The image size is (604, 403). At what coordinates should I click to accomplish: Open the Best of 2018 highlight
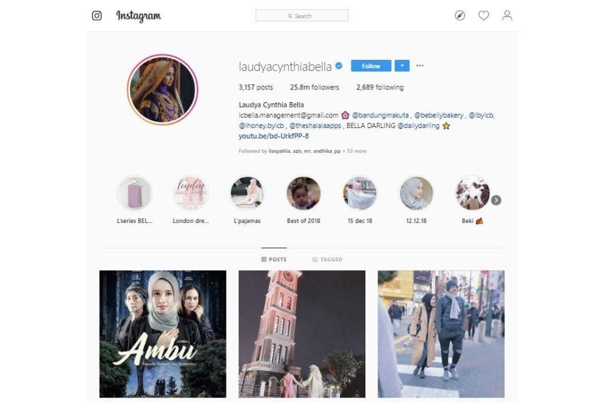click(304, 193)
